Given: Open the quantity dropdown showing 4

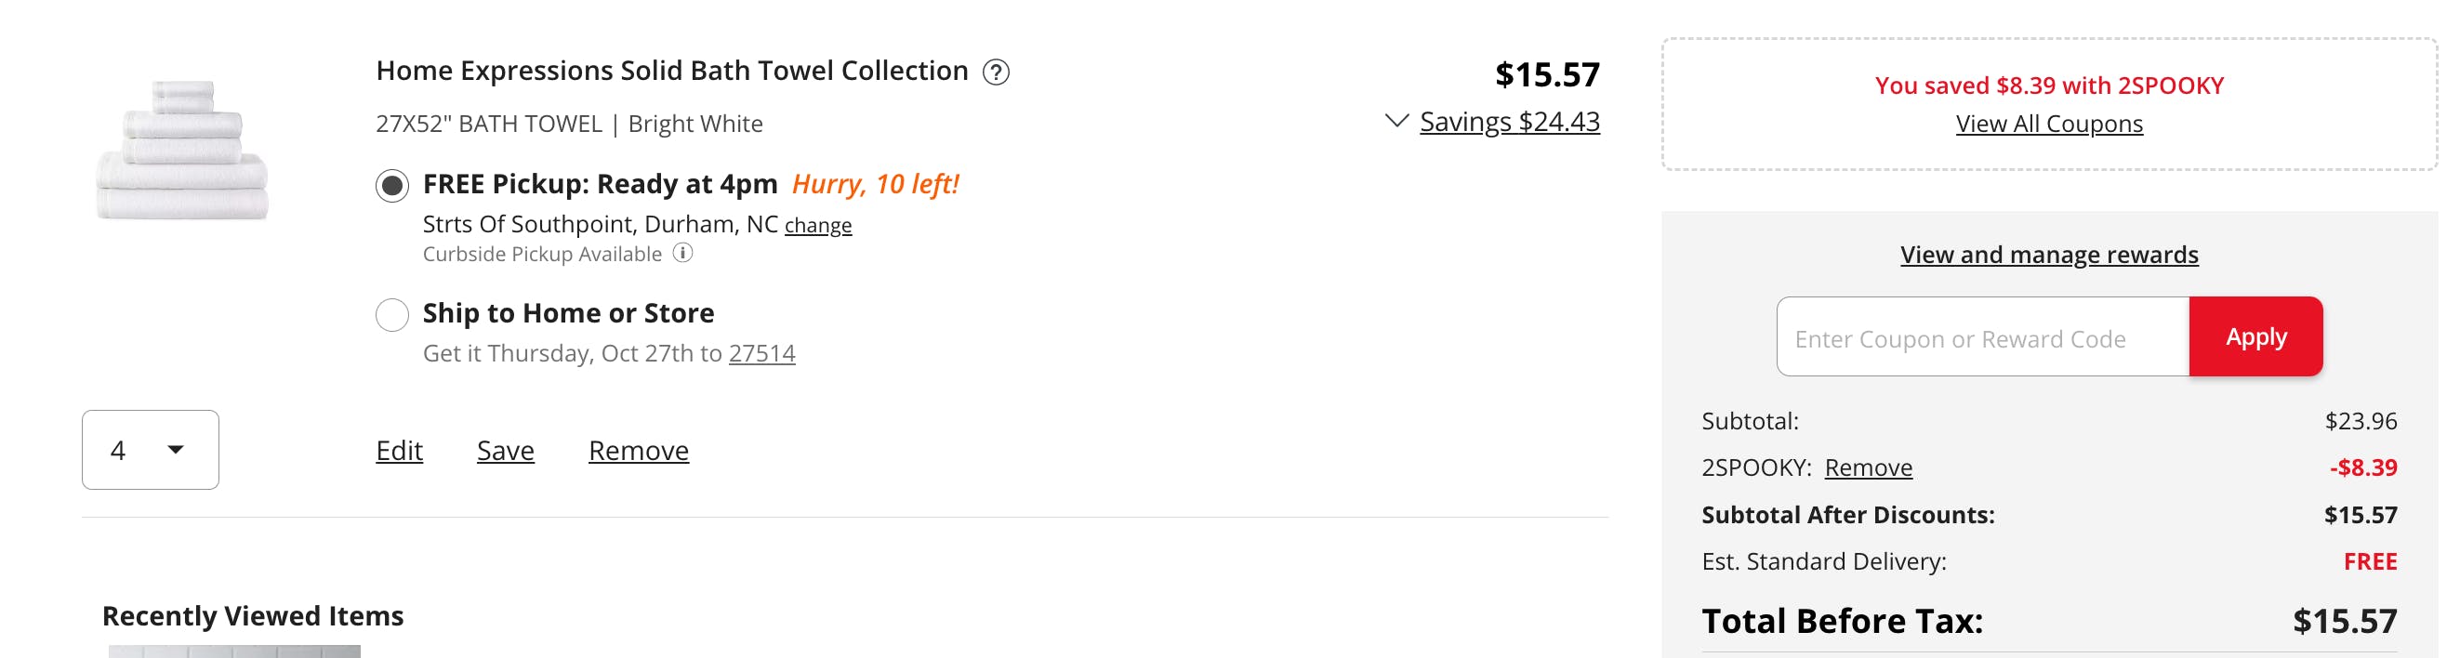Looking at the screenshot, I should click(x=150, y=450).
